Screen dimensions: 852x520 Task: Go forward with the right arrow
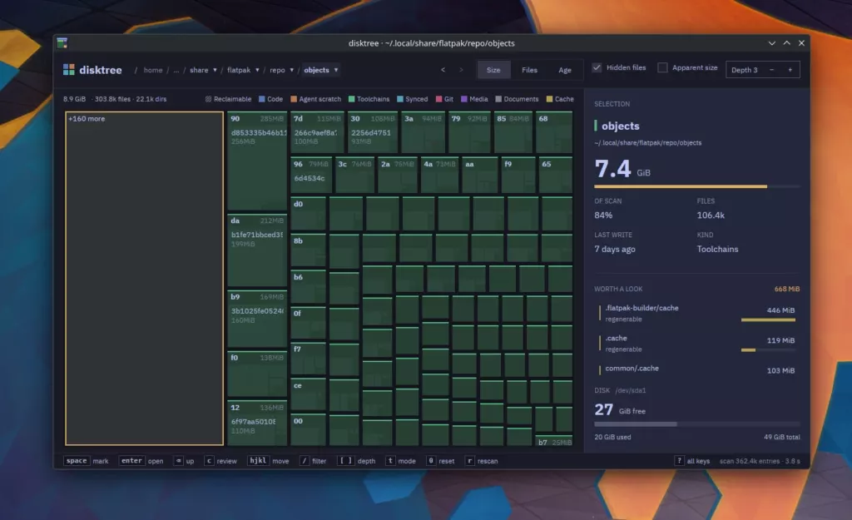461,70
